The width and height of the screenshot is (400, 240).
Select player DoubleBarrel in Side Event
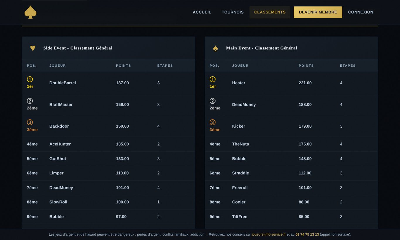coord(63,83)
